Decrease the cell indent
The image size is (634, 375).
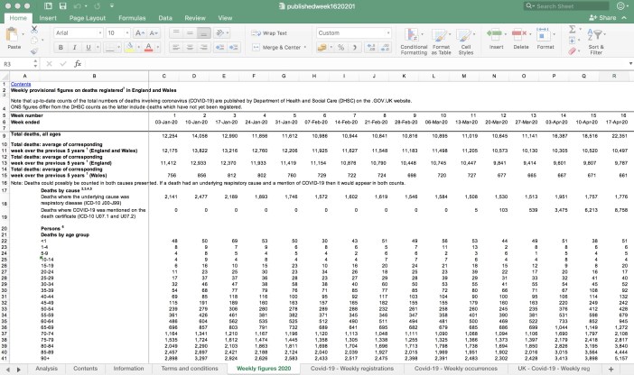[x=219, y=48]
